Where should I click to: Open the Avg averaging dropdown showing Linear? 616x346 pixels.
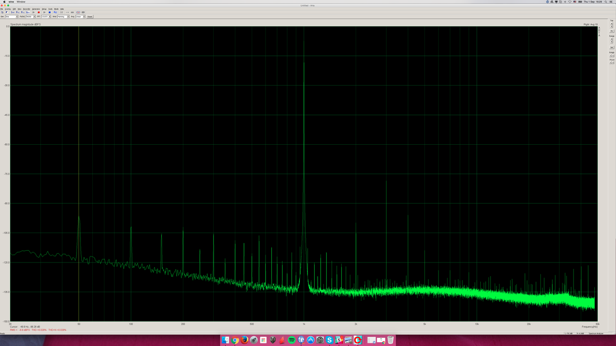coord(80,17)
